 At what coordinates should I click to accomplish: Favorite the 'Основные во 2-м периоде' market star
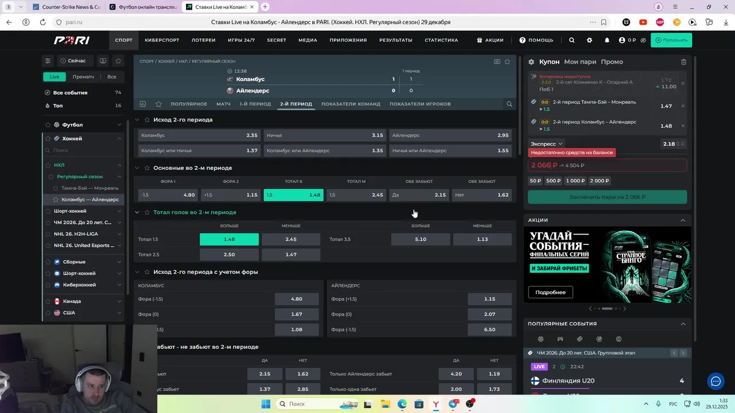click(147, 168)
